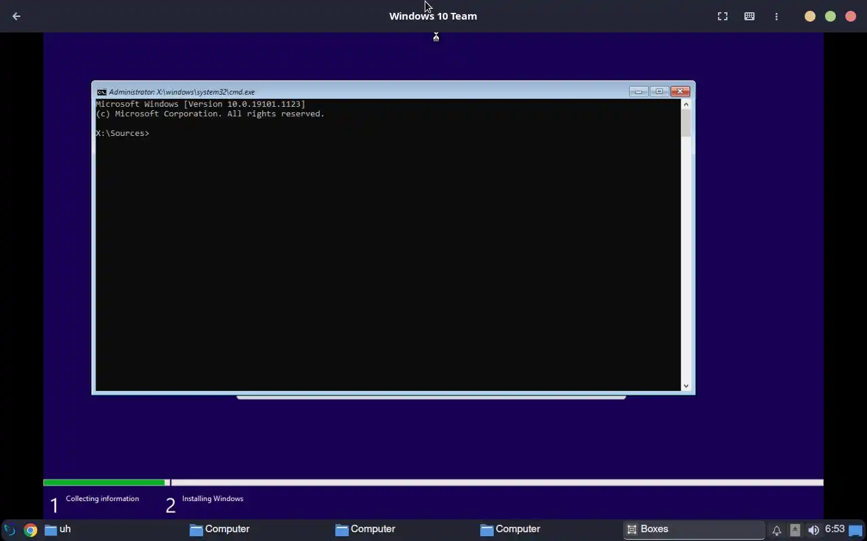Click the yellow minimize circle button

click(810, 16)
